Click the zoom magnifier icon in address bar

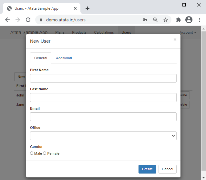click(x=155, y=20)
